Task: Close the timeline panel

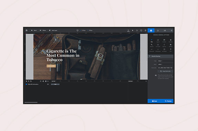Action: pyautogui.click(x=146, y=81)
